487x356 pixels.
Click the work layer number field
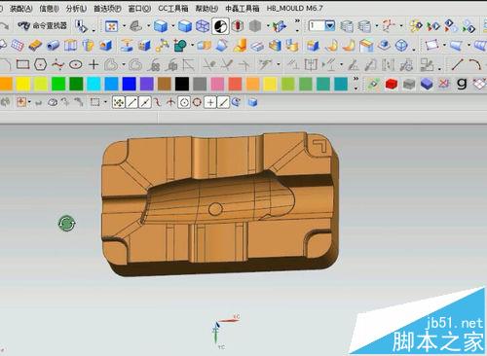[x=317, y=25]
